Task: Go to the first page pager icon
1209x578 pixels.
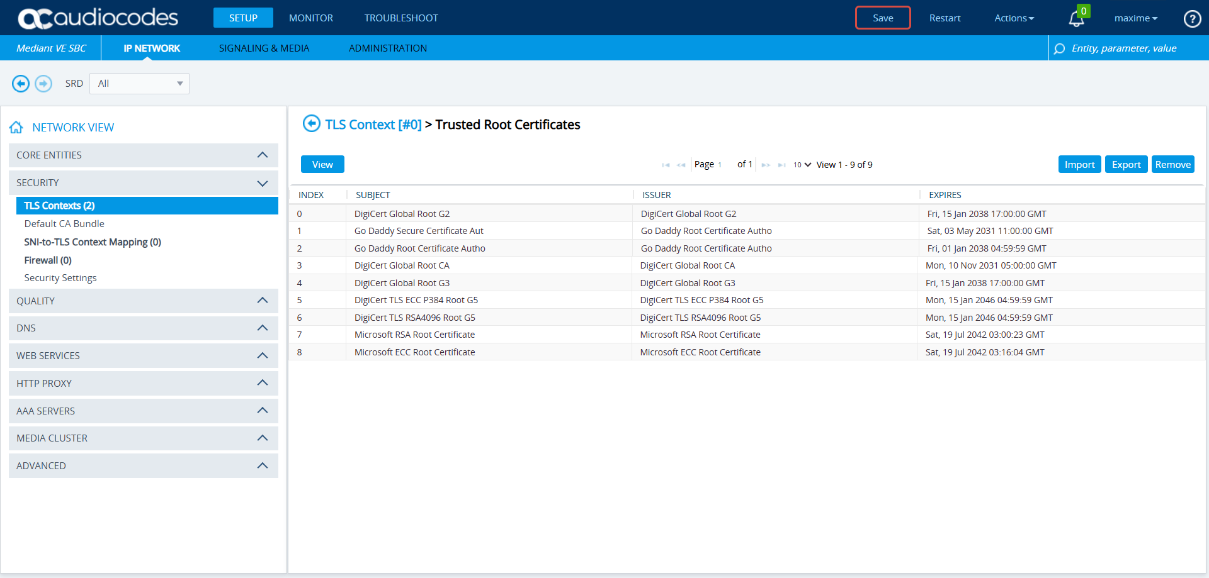Action: click(666, 165)
